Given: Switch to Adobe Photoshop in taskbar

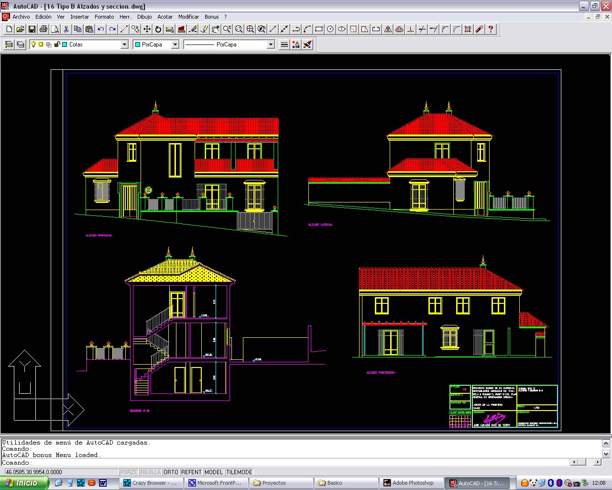Looking at the screenshot, I should coord(411,483).
